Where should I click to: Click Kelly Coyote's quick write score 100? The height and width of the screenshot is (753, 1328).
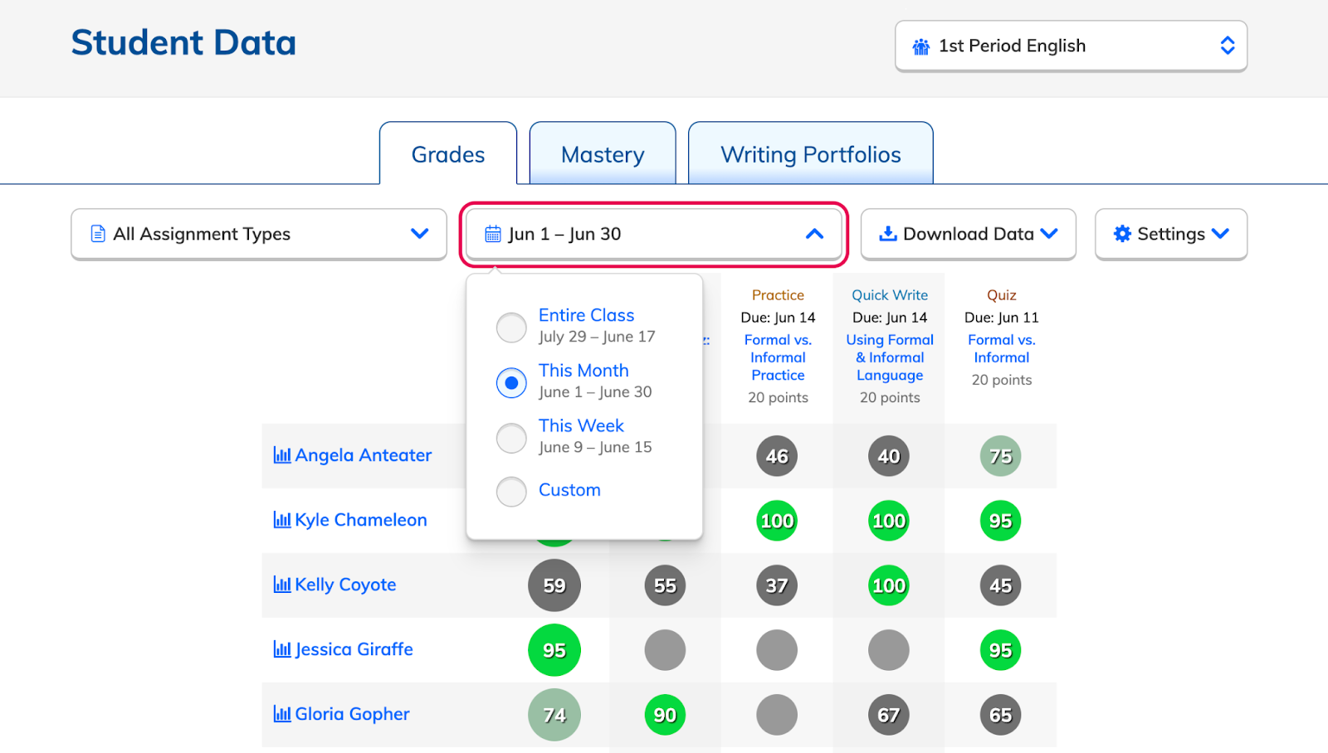889,585
